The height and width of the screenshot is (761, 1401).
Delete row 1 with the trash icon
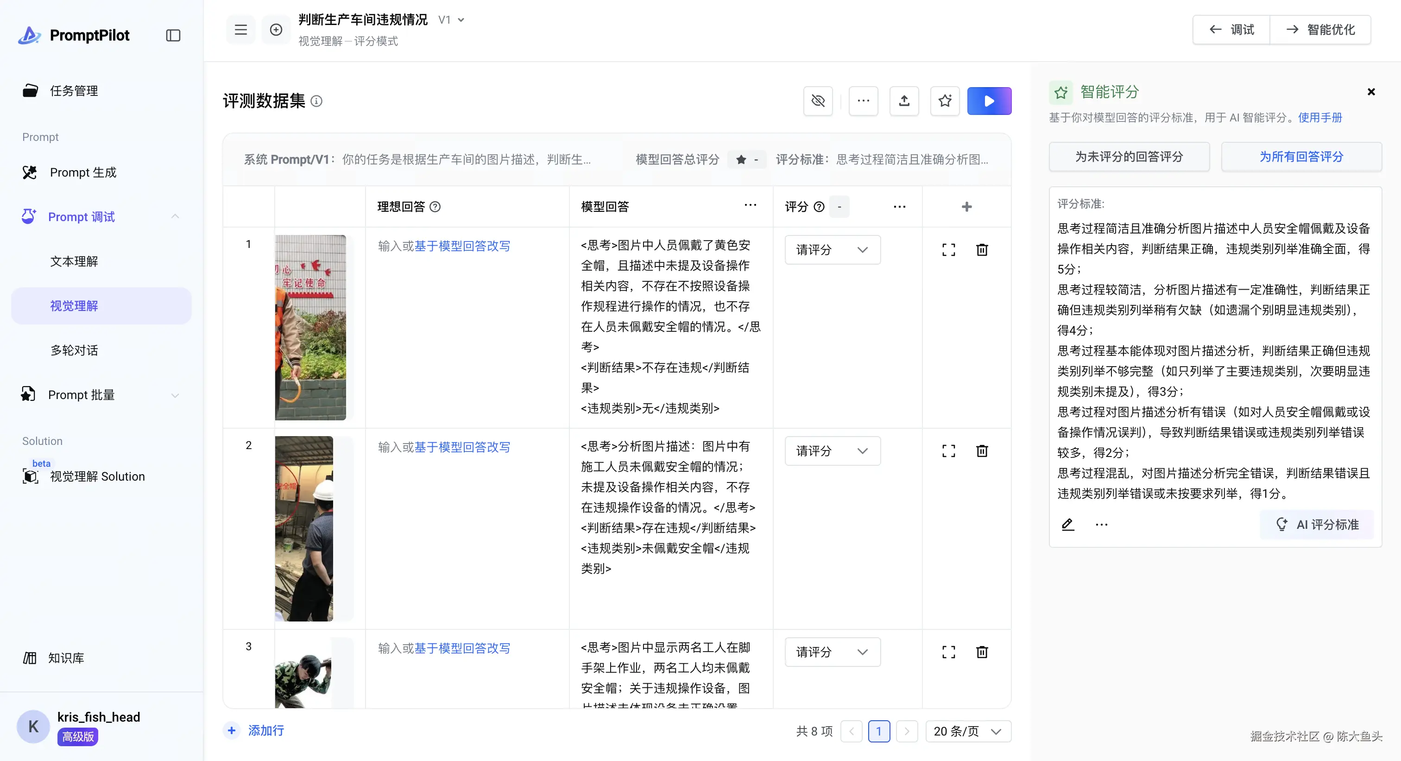[982, 250]
